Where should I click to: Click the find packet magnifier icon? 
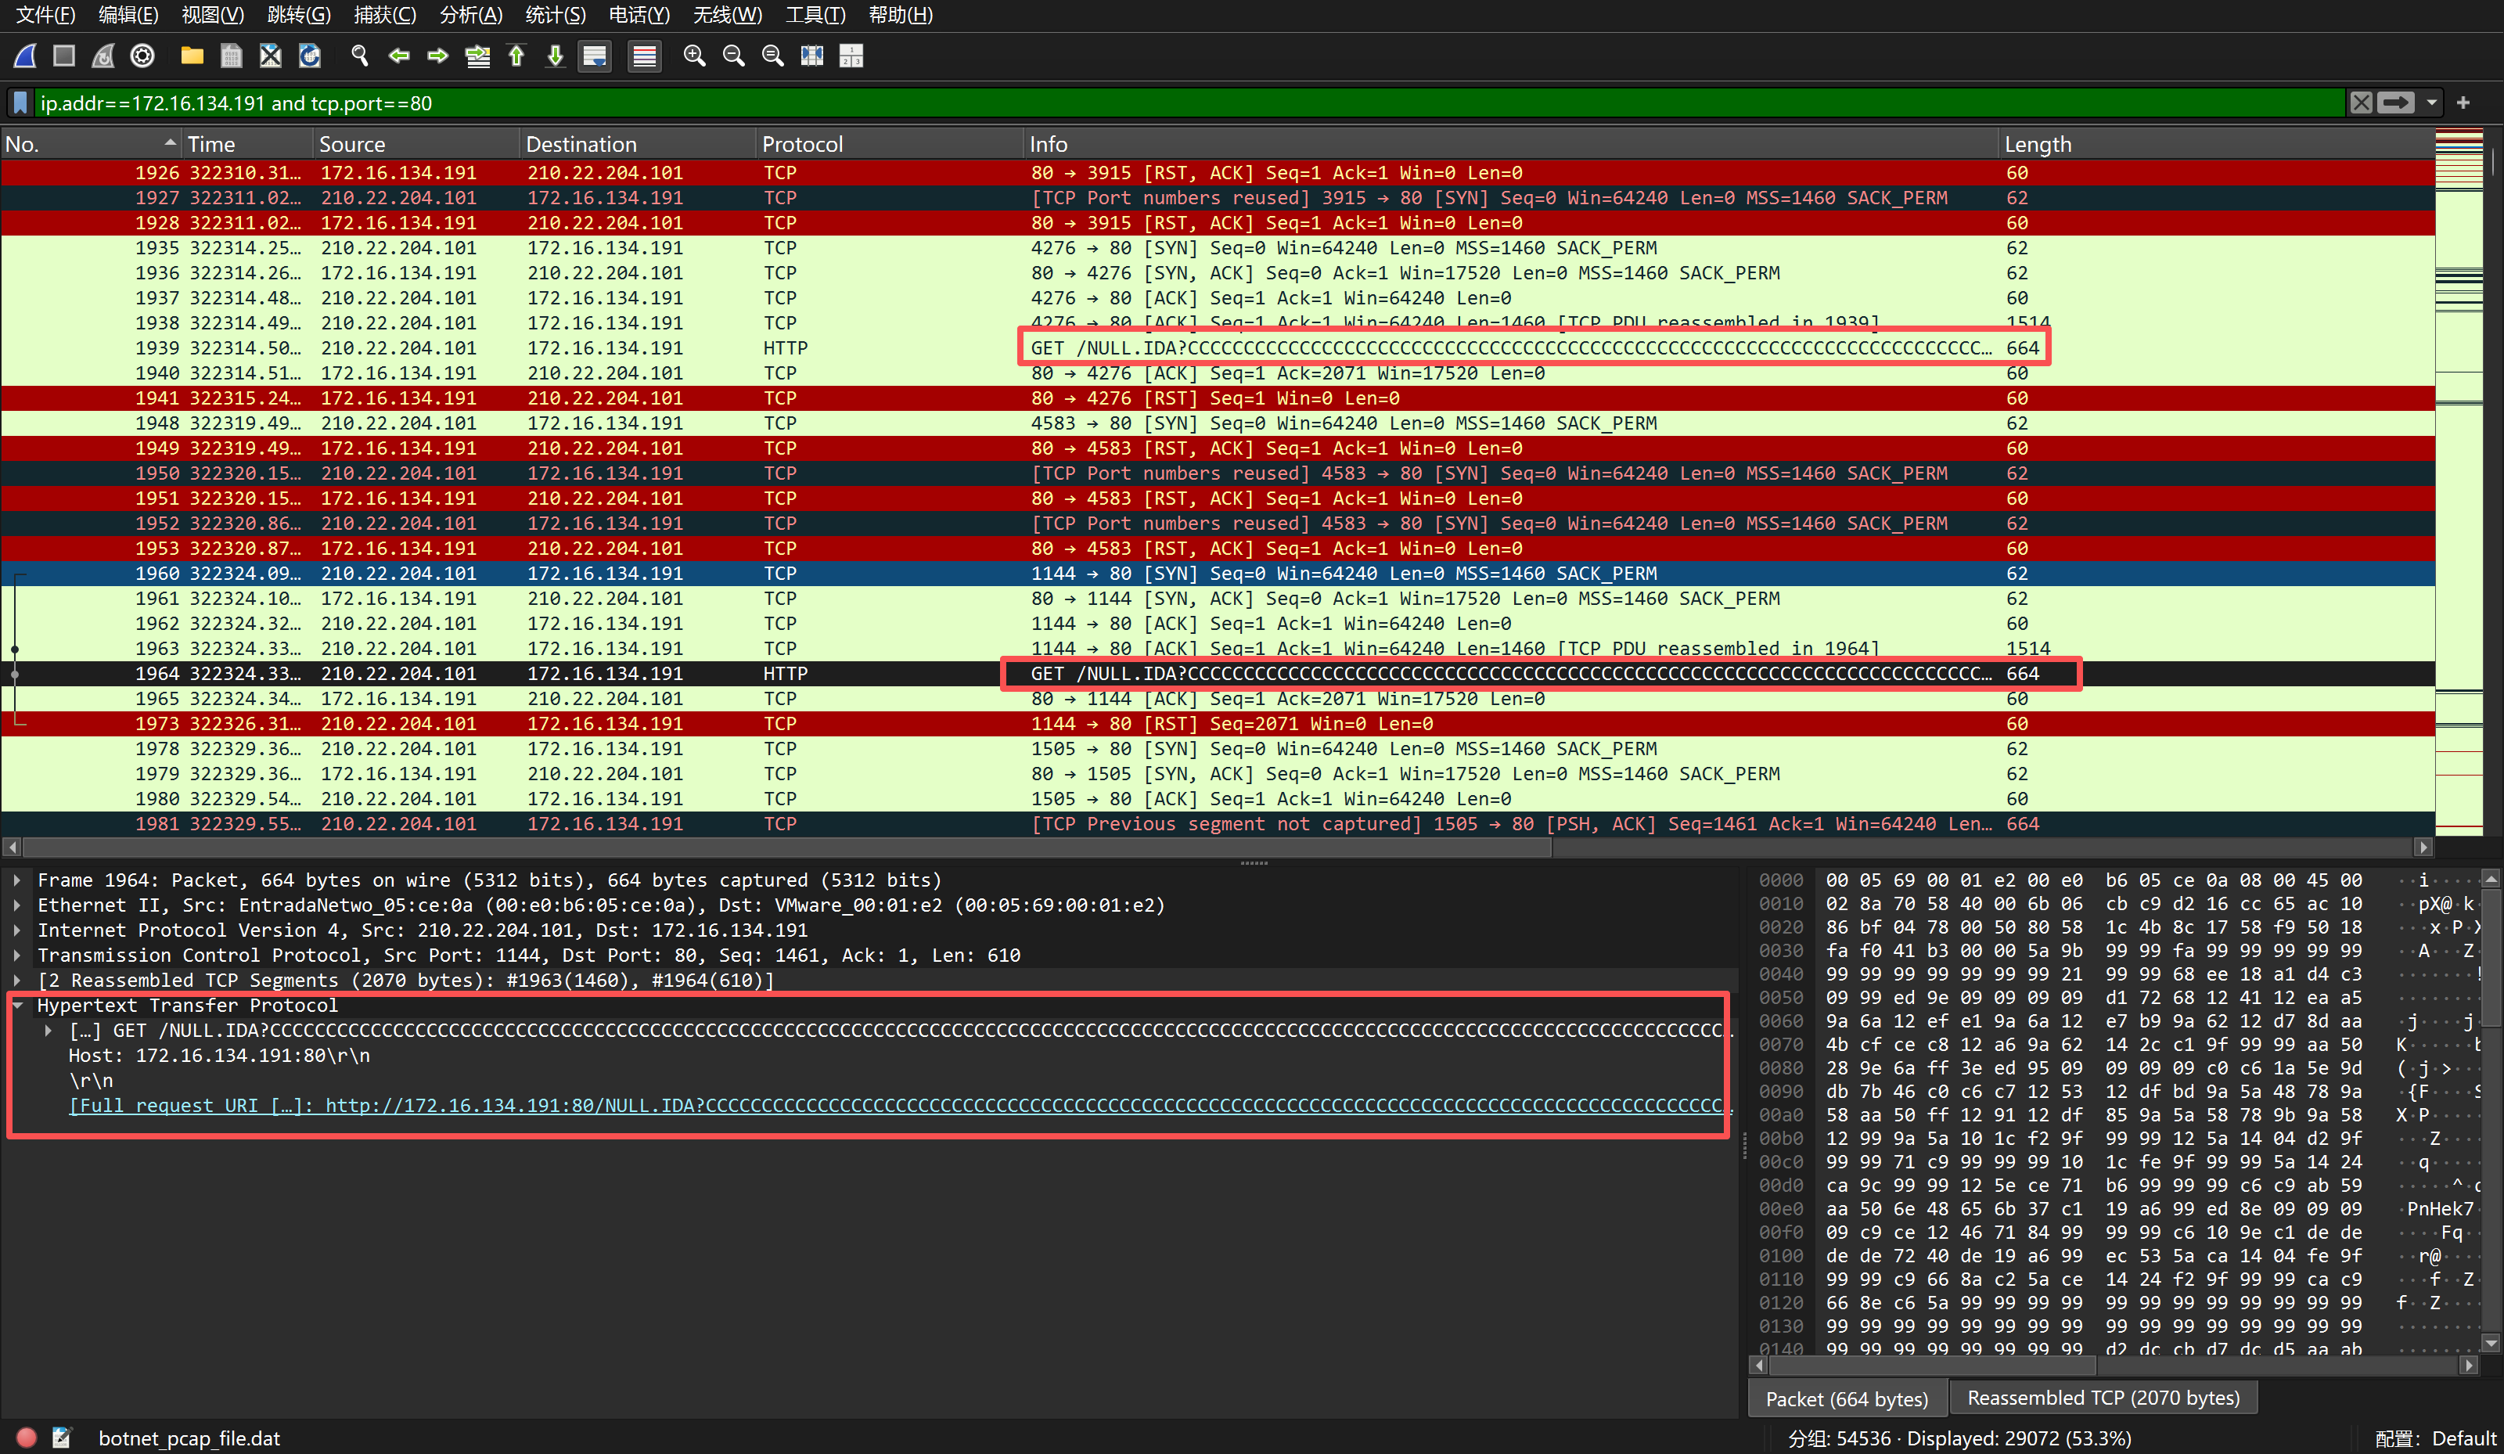click(x=360, y=56)
